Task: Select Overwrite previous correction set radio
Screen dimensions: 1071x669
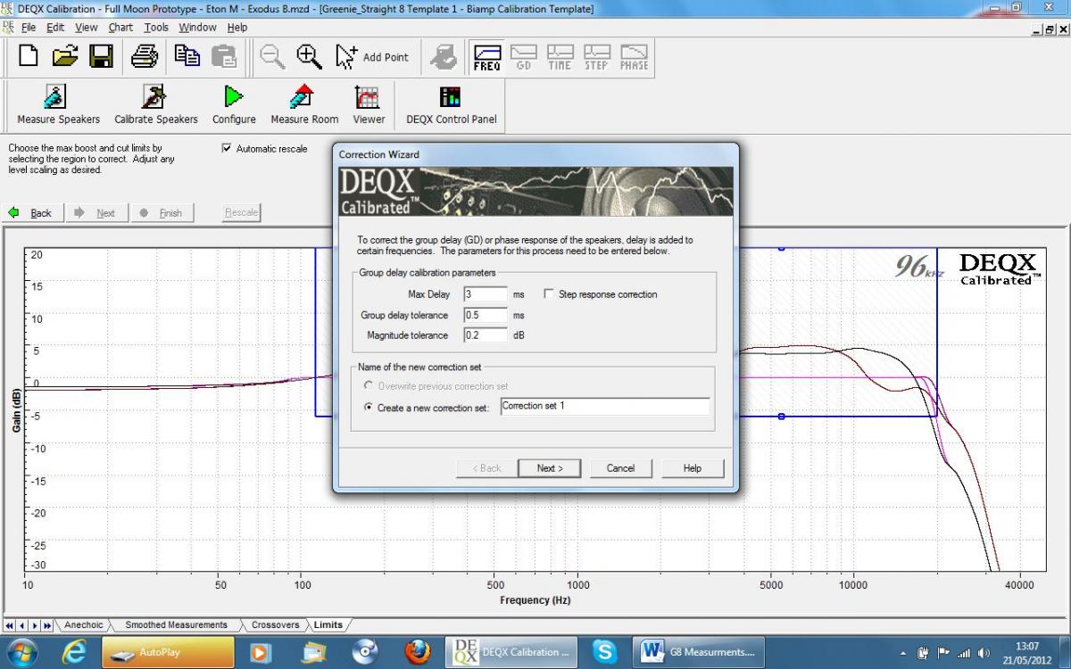Action: pyautogui.click(x=369, y=386)
